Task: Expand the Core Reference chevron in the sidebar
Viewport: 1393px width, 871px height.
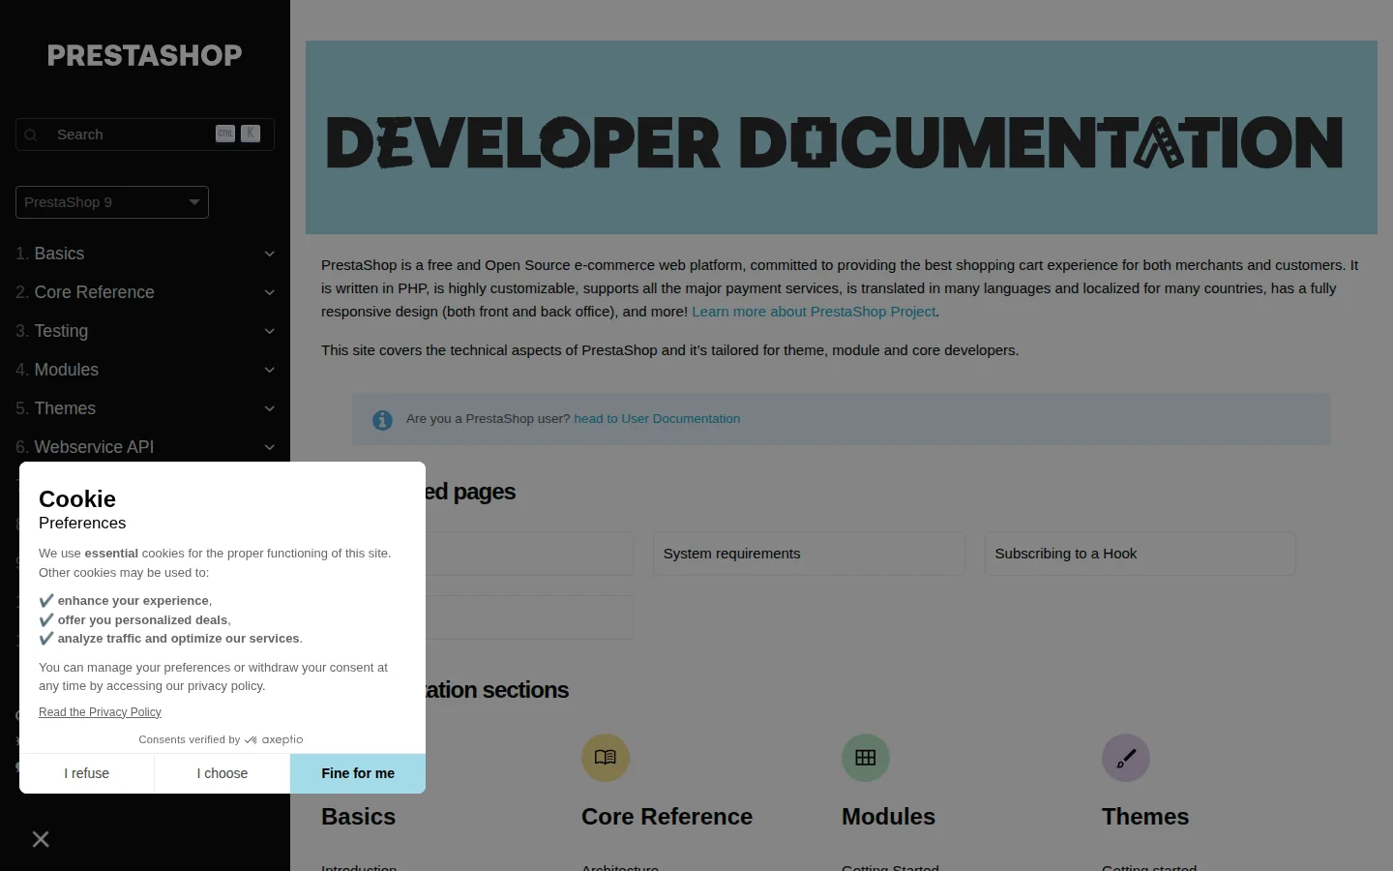Action: point(270,292)
